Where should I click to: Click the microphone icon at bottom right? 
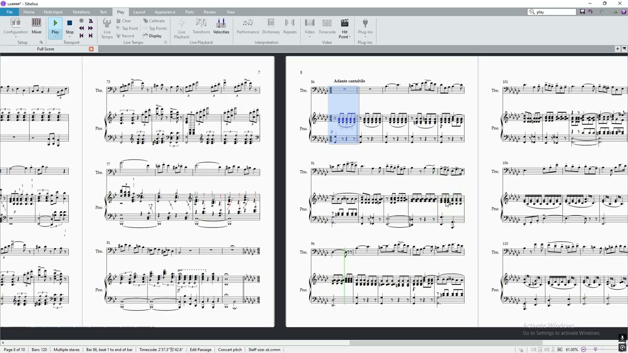pyautogui.click(x=622, y=338)
